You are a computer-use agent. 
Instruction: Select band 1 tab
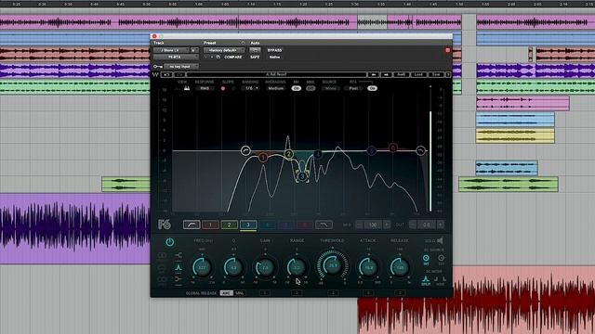(210, 225)
